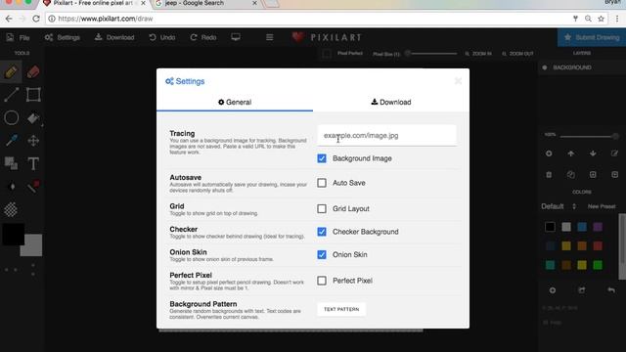The width and height of the screenshot is (626, 352).
Task: Edit layer icon in Layers panel
Action: pos(614,154)
